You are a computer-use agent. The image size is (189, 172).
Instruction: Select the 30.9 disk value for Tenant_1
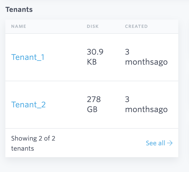pyautogui.click(x=95, y=52)
